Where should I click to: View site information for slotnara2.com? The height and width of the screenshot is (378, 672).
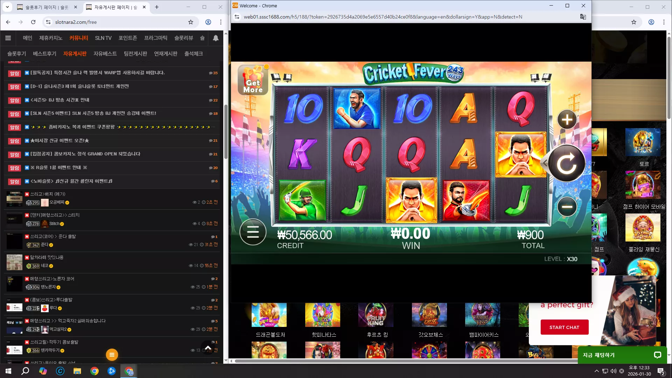pos(48,22)
